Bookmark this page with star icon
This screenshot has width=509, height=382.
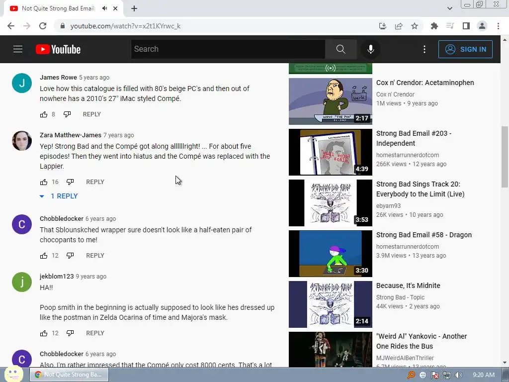click(415, 26)
